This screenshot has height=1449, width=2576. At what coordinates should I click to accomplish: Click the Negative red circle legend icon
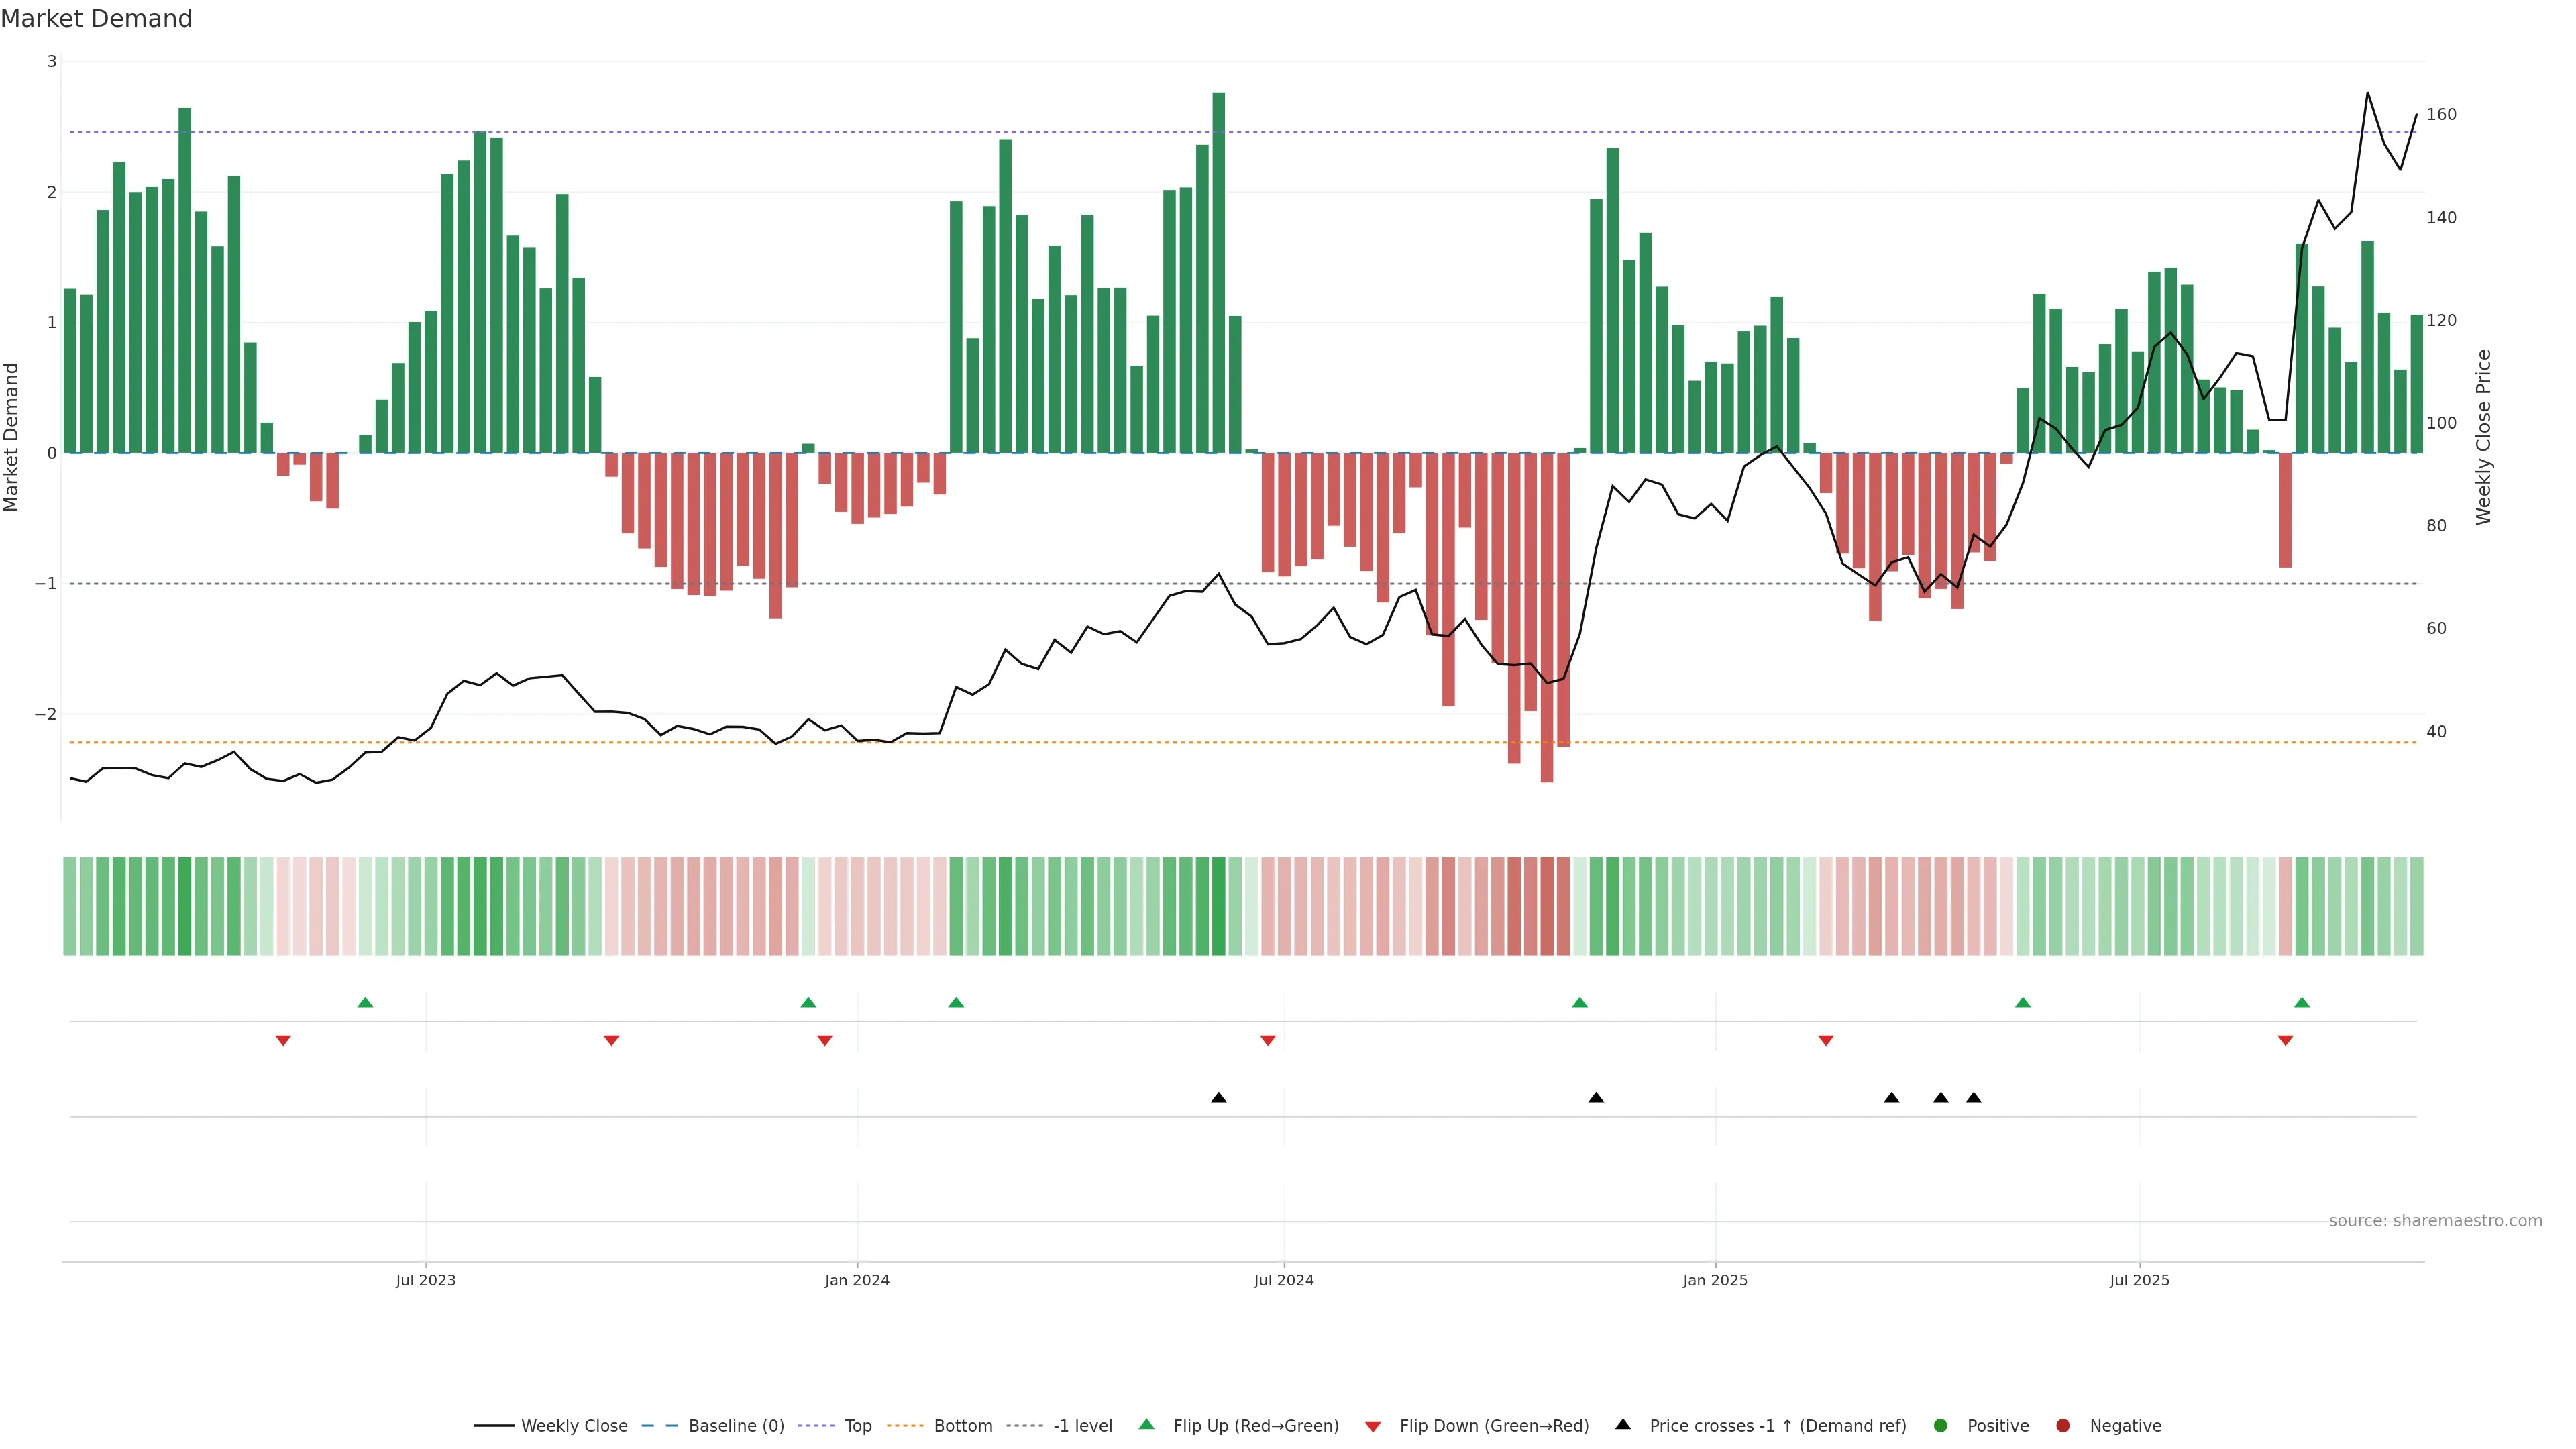click(2063, 1425)
